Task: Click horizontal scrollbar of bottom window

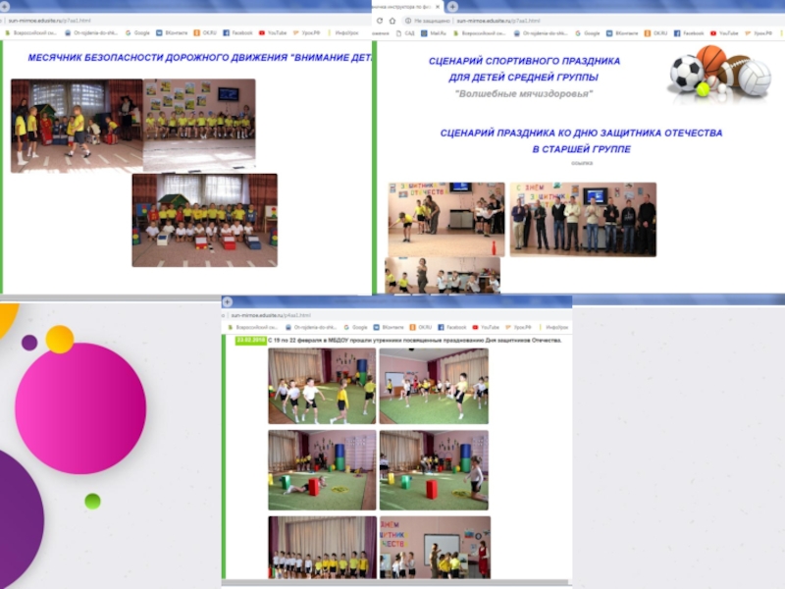Action: [x=395, y=582]
